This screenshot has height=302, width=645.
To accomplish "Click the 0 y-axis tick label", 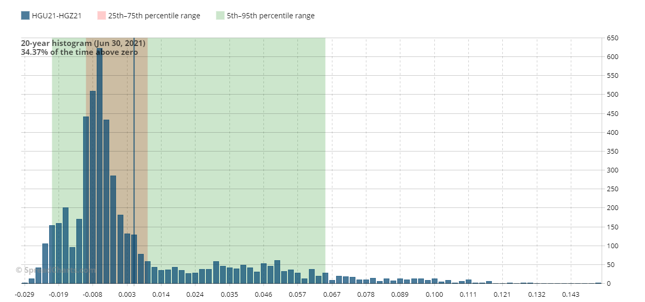I will coord(608,284).
